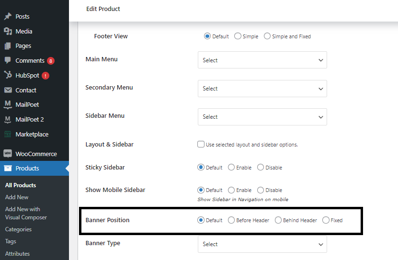
Task: Click the Comments speech bubble icon
Action: pyautogui.click(x=8, y=60)
